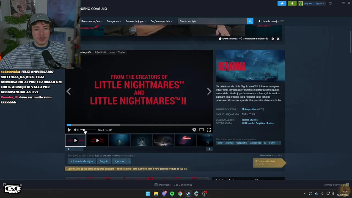Image resolution: width=352 pixels, height=198 pixels.
Task: Select the red neon sign screenshot thumbnail
Action: 185,140
